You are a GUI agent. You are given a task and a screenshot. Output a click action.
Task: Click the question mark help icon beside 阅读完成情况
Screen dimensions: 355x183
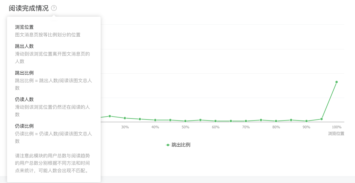(54, 8)
